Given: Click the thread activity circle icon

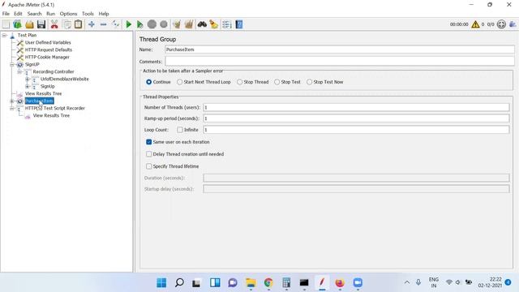Looking at the screenshot, I should 501,24.
